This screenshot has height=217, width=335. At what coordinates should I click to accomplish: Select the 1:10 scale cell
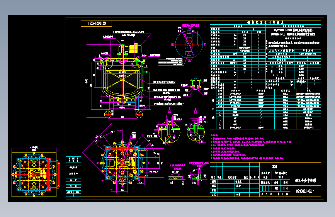tap(285, 188)
